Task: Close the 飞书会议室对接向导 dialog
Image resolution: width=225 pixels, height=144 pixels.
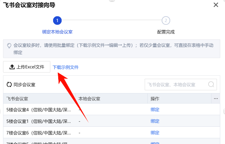Action: (215, 5)
